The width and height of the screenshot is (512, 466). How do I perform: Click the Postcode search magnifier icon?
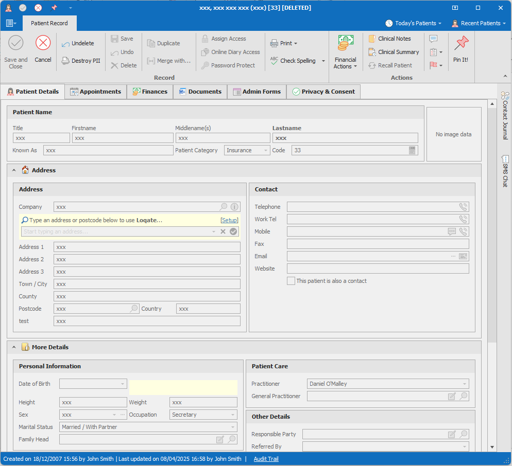pos(134,309)
